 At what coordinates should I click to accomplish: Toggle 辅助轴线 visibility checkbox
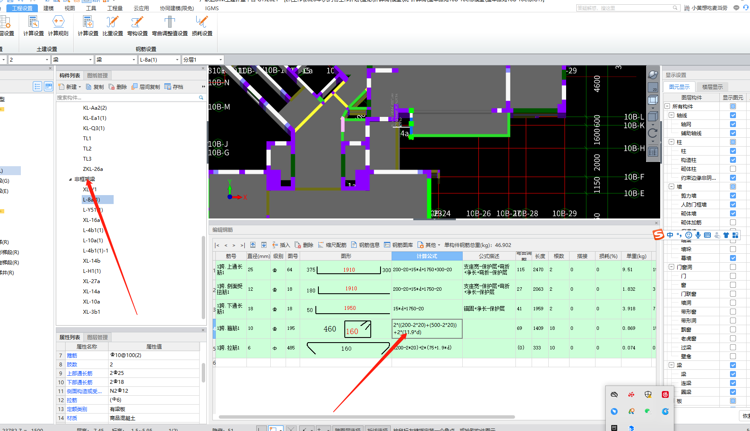[x=733, y=133]
